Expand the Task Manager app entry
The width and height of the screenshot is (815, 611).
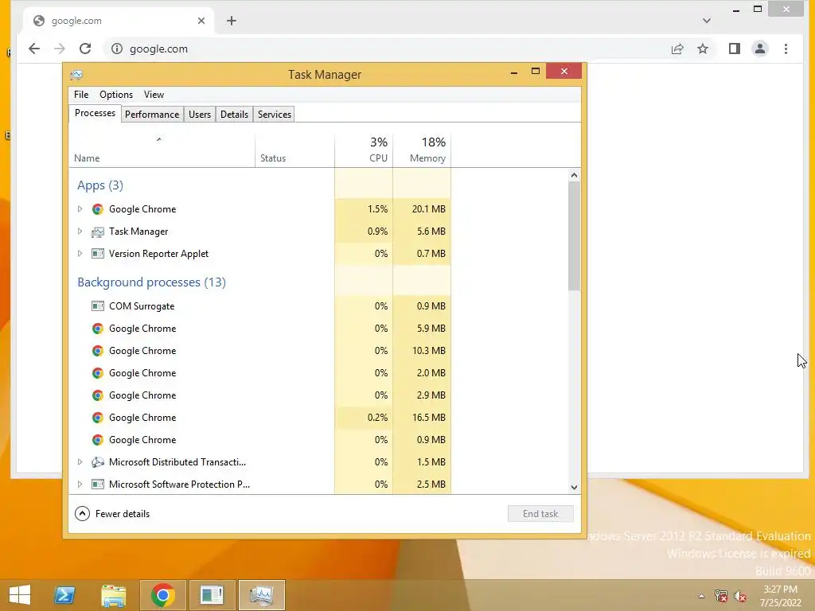[80, 232]
